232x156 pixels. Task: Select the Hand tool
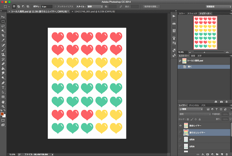(3, 102)
